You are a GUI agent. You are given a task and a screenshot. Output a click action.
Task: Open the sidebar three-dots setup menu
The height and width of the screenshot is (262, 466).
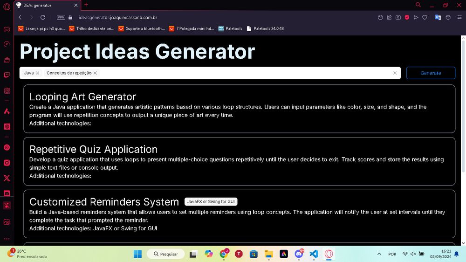pos(7,239)
